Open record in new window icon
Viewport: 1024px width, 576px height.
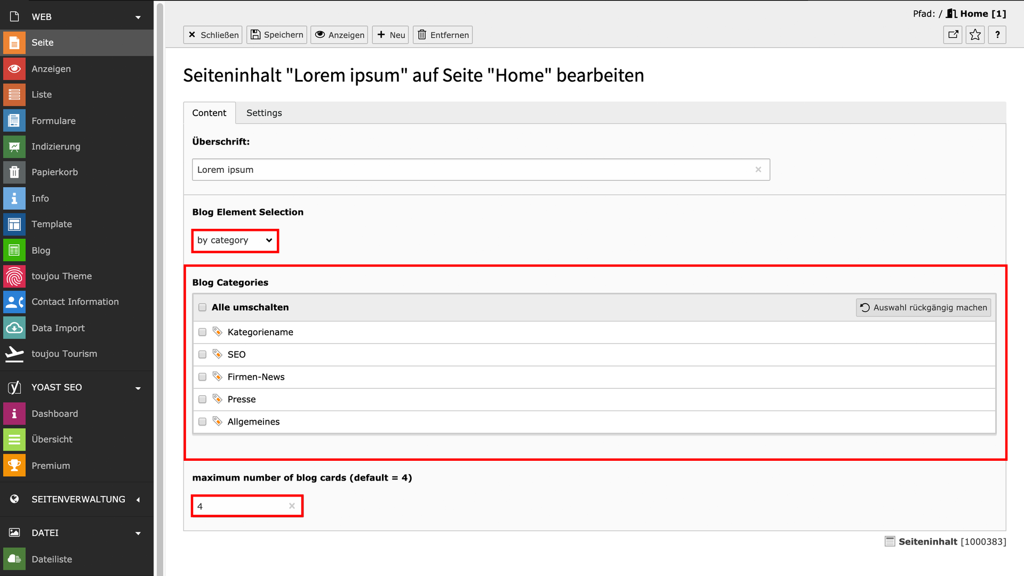click(953, 35)
